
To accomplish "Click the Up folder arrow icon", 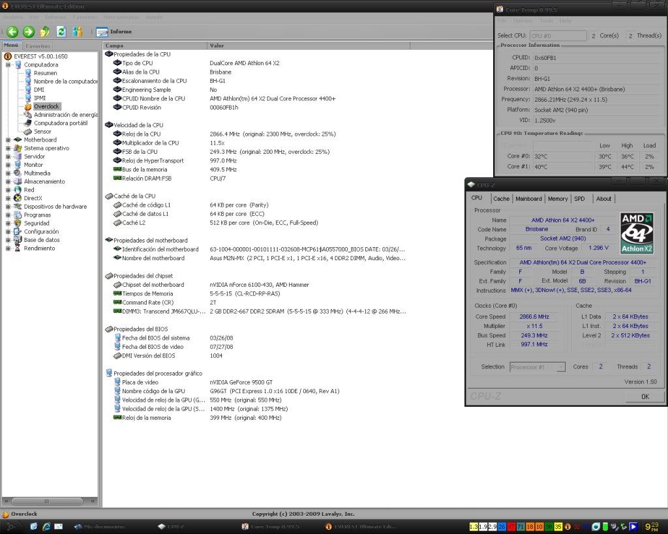I will pos(45,31).
